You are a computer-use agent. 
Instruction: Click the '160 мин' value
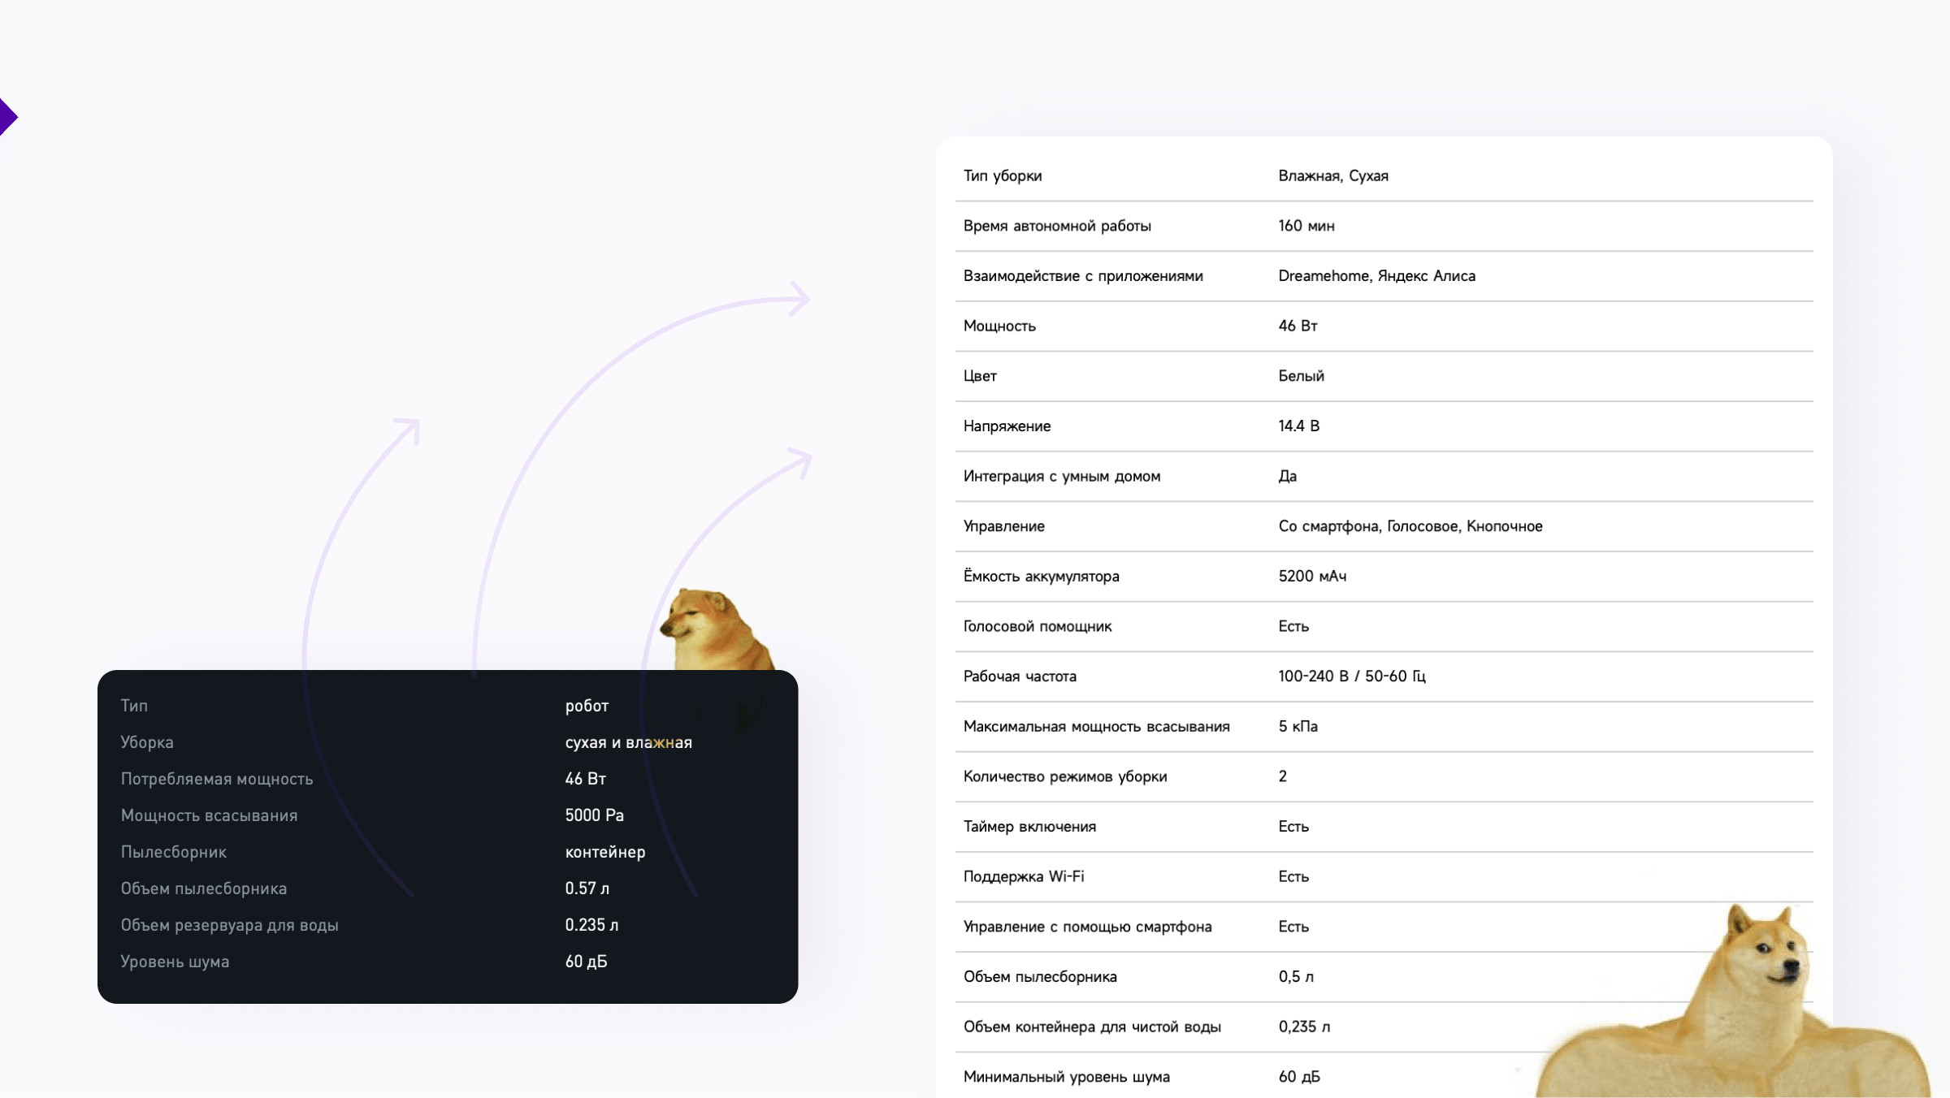pyautogui.click(x=1306, y=226)
